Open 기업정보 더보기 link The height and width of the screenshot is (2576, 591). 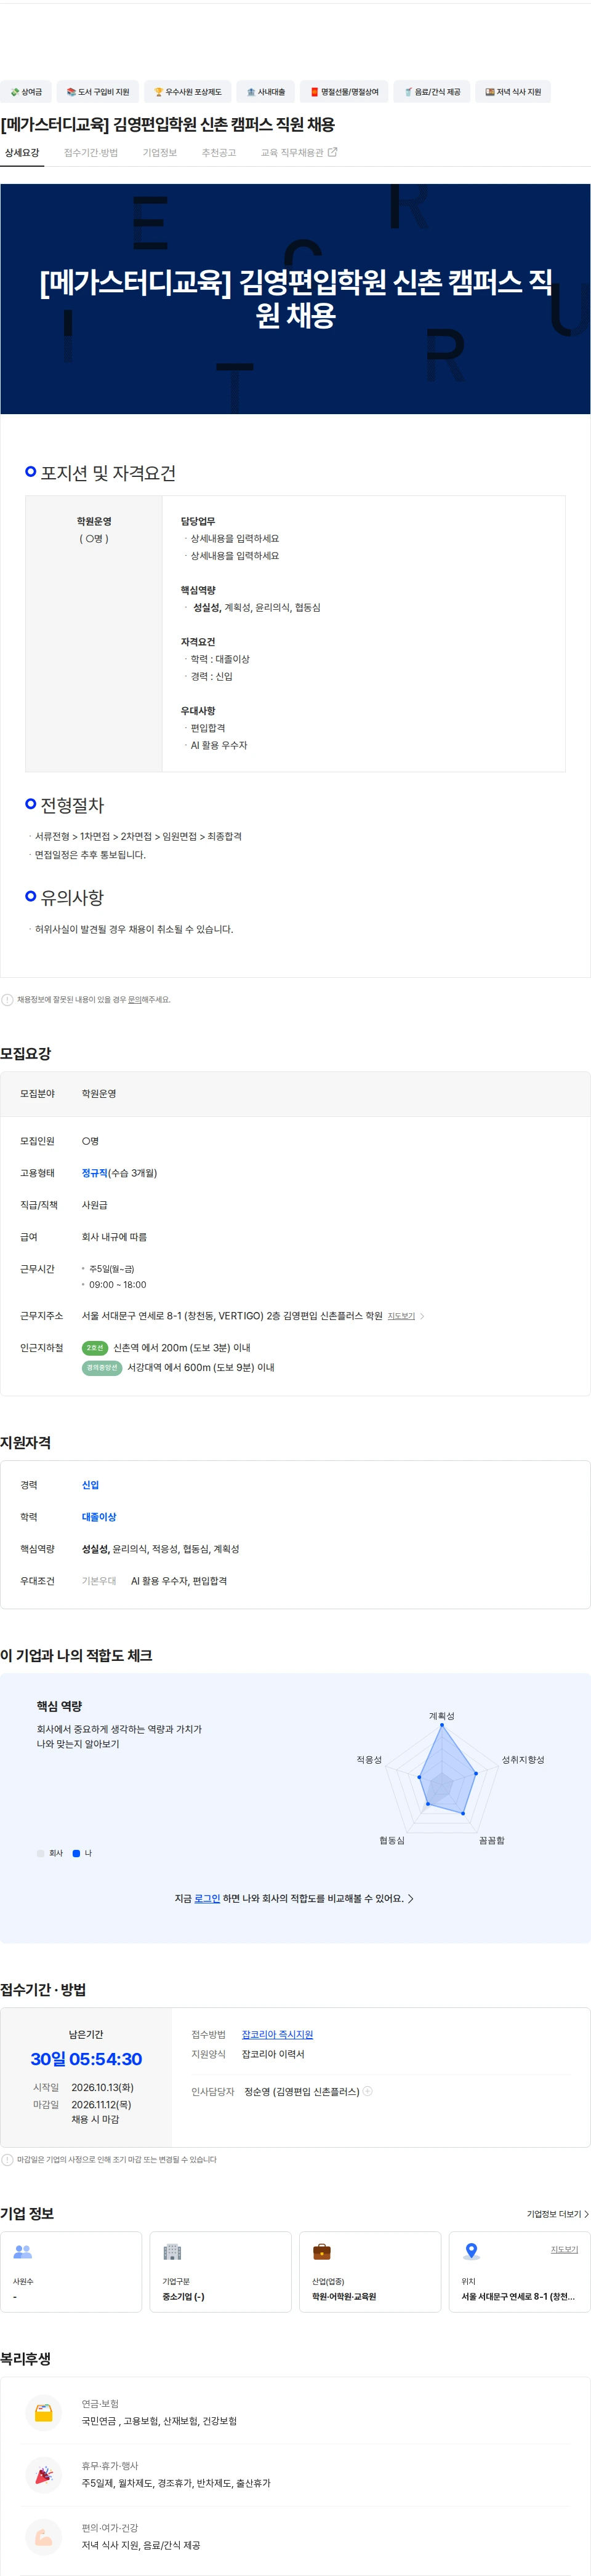(x=557, y=2214)
